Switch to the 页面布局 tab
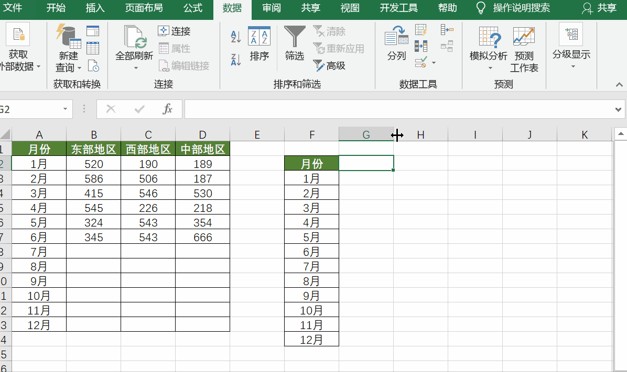 144,8
